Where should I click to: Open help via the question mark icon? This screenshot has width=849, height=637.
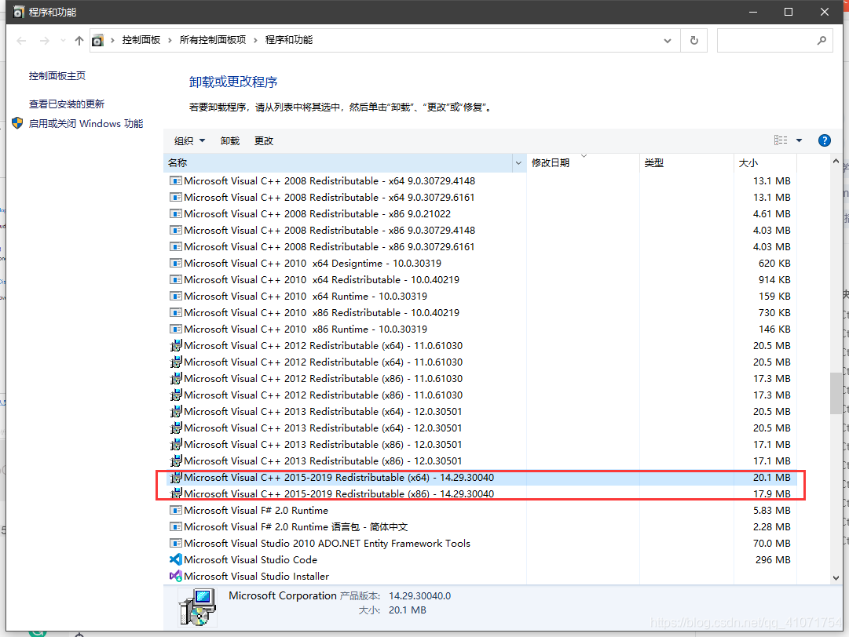pyautogui.click(x=824, y=140)
